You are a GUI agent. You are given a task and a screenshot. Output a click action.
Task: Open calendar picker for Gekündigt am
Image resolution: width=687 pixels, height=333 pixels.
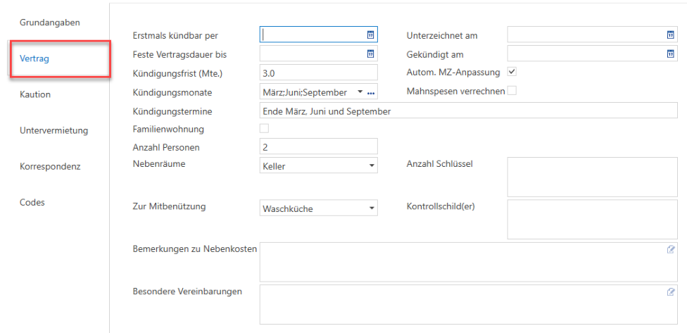tap(670, 54)
